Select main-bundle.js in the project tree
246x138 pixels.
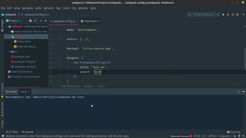(x=27, y=46)
